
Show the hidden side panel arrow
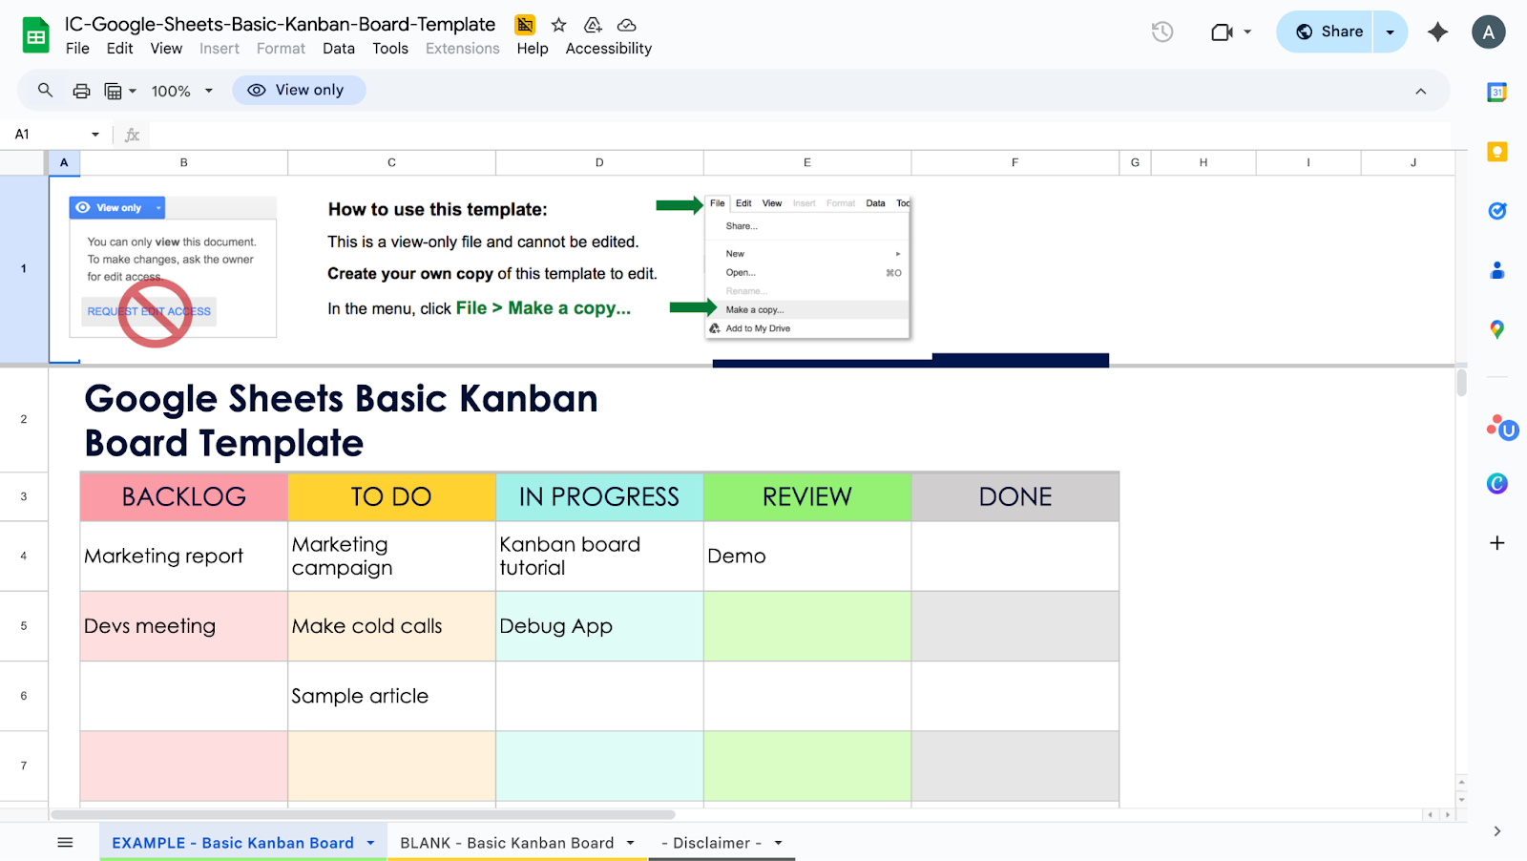point(1497,831)
